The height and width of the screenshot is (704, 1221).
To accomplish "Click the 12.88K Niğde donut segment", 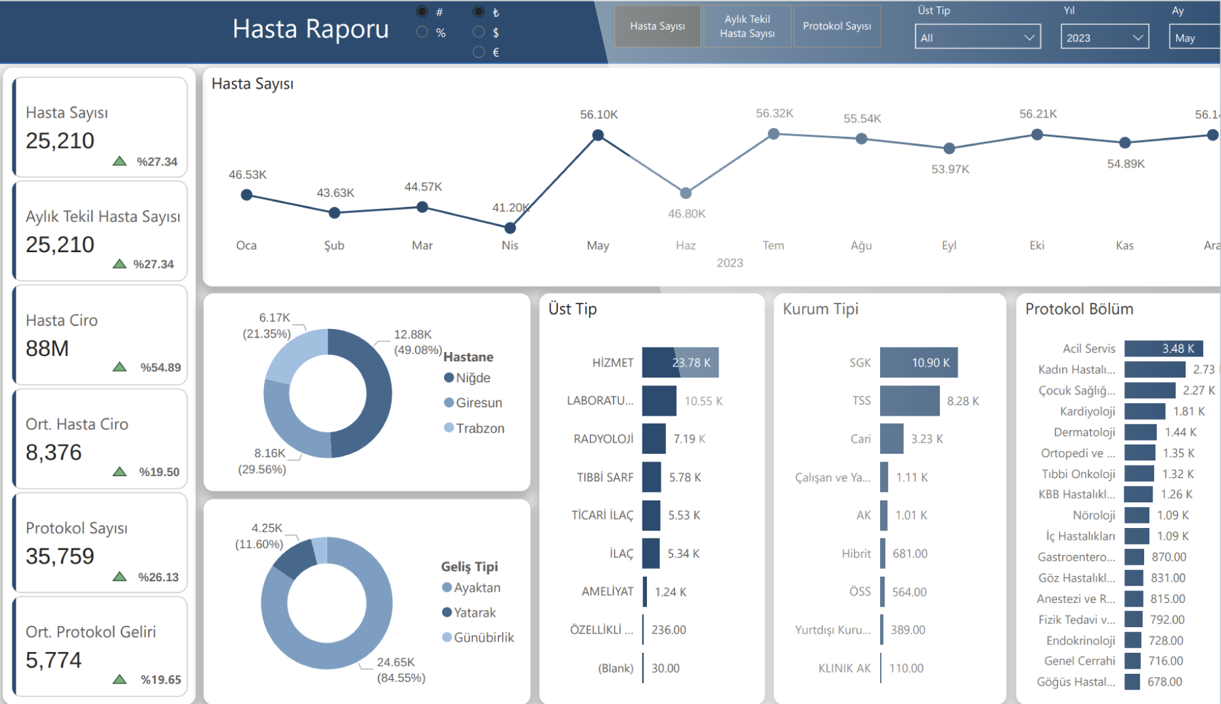I will pos(376,394).
